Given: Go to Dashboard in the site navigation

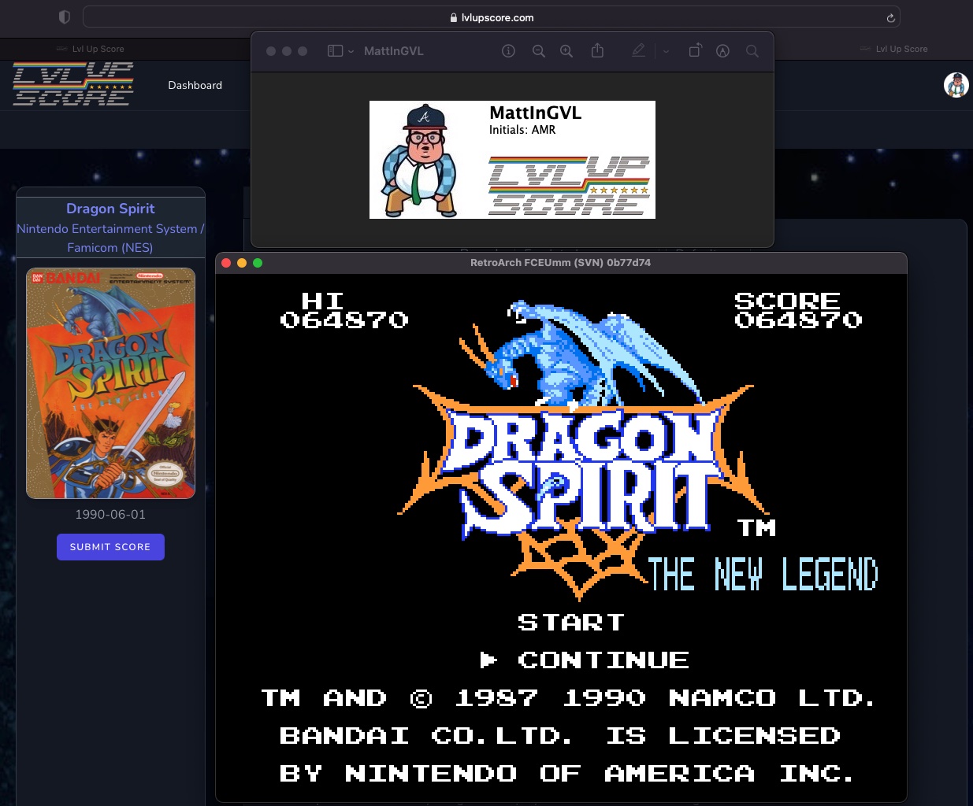Looking at the screenshot, I should pos(195,85).
